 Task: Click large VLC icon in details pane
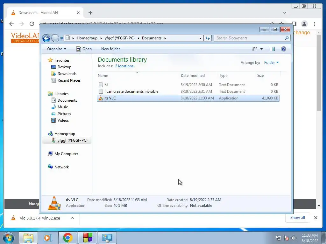click(x=54, y=203)
